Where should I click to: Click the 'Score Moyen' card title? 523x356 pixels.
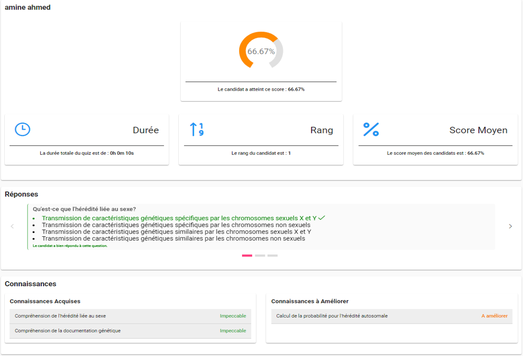478,130
